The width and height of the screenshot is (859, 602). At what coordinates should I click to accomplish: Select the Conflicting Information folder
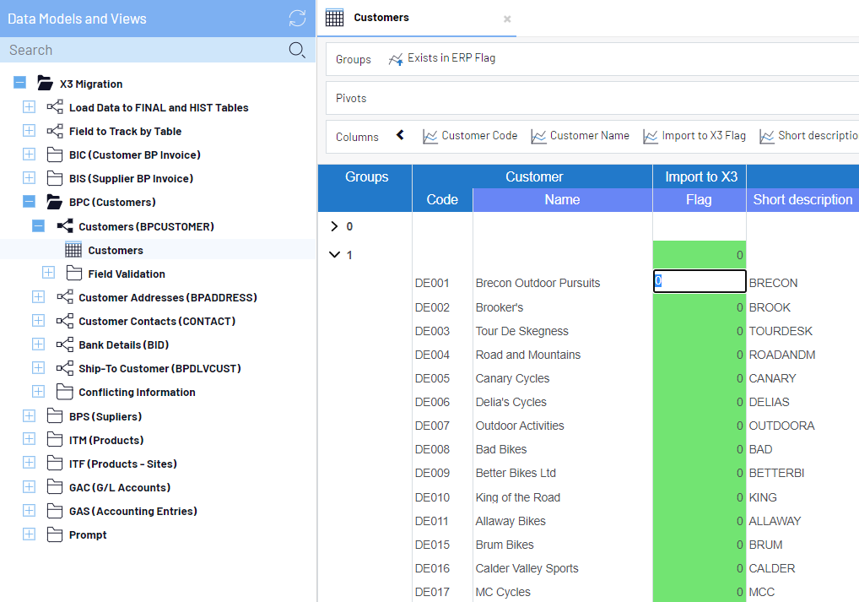pyautogui.click(x=137, y=392)
